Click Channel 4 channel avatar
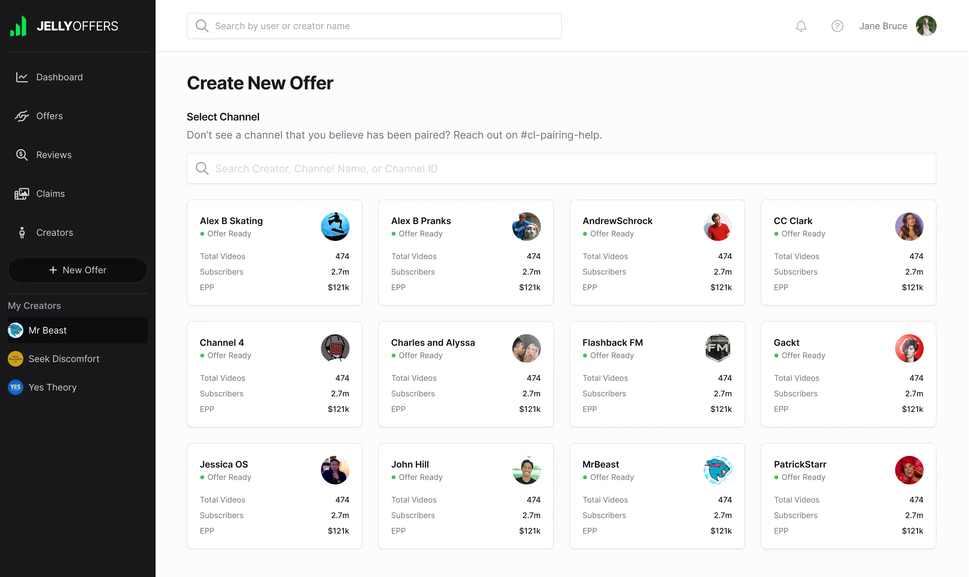969x577 pixels. [335, 348]
